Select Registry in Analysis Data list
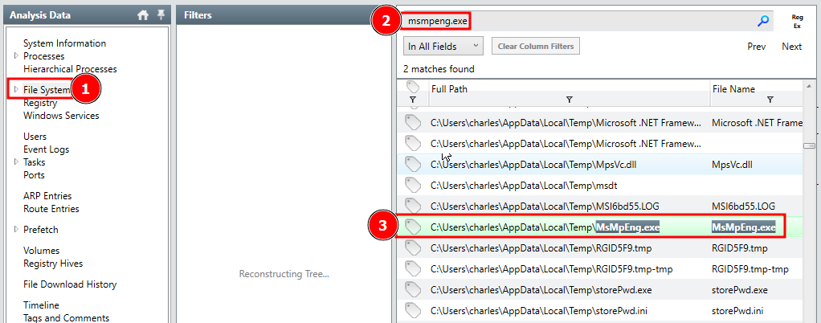The width and height of the screenshot is (821, 323). [x=40, y=103]
